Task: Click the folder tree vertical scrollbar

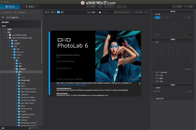Action: (41, 42)
